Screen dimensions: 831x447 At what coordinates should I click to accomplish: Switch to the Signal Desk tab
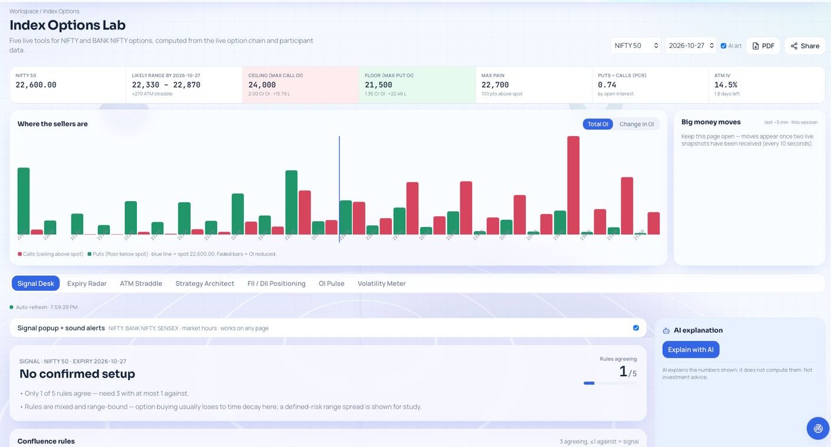tap(35, 284)
